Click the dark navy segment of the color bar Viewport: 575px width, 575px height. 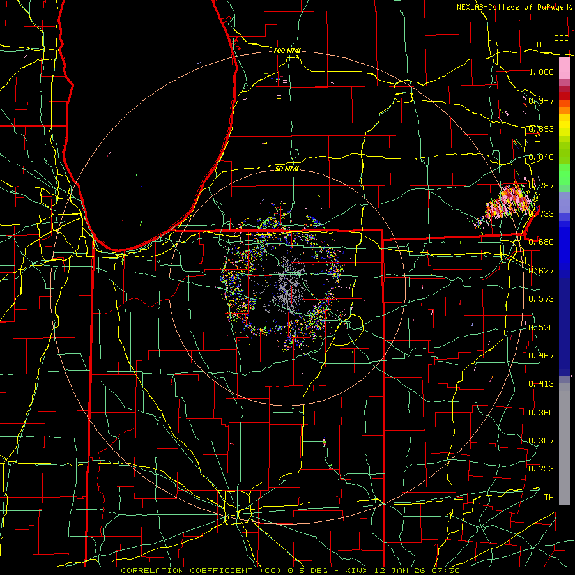pos(564,326)
